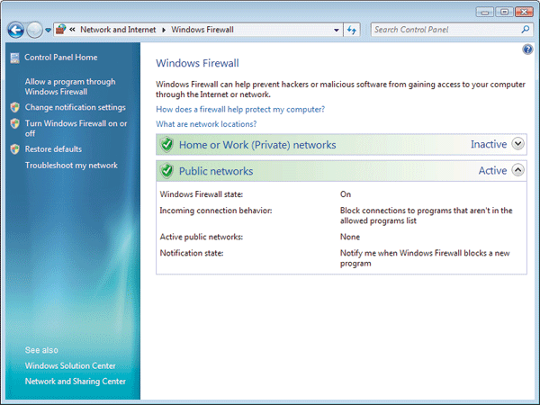
Task: Click the greyed Forward navigation arrow
Action: [x=34, y=30]
